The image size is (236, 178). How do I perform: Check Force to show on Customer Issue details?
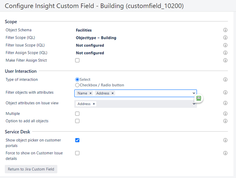click(x=77, y=153)
